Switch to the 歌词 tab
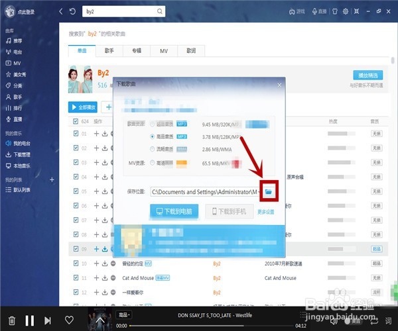The image size is (398, 331). coord(191,51)
